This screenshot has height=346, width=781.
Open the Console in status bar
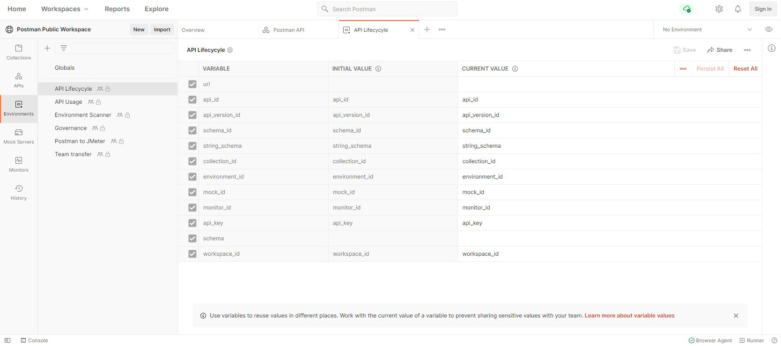coord(34,340)
